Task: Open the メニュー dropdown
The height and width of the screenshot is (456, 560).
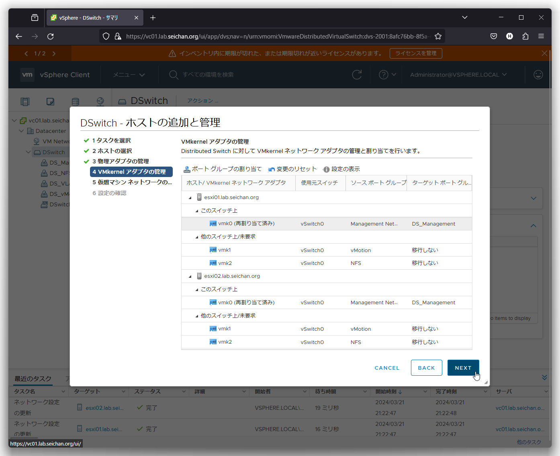Action: tap(129, 75)
